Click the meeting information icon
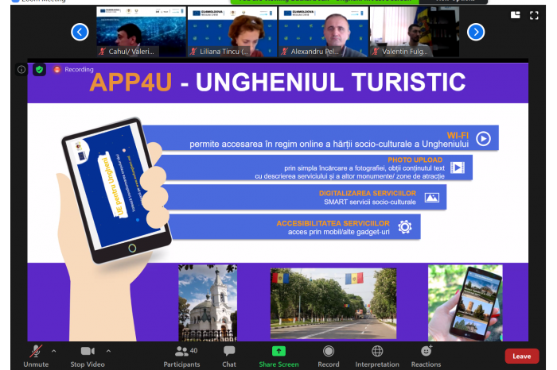This screenshot has height=370, width=557. point(21,70)
